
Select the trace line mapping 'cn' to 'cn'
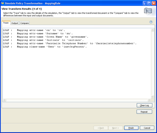(34, 30)
